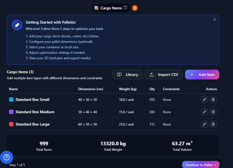
Task: Edit the Standard Box Large item
Action: tap(204, 124)
